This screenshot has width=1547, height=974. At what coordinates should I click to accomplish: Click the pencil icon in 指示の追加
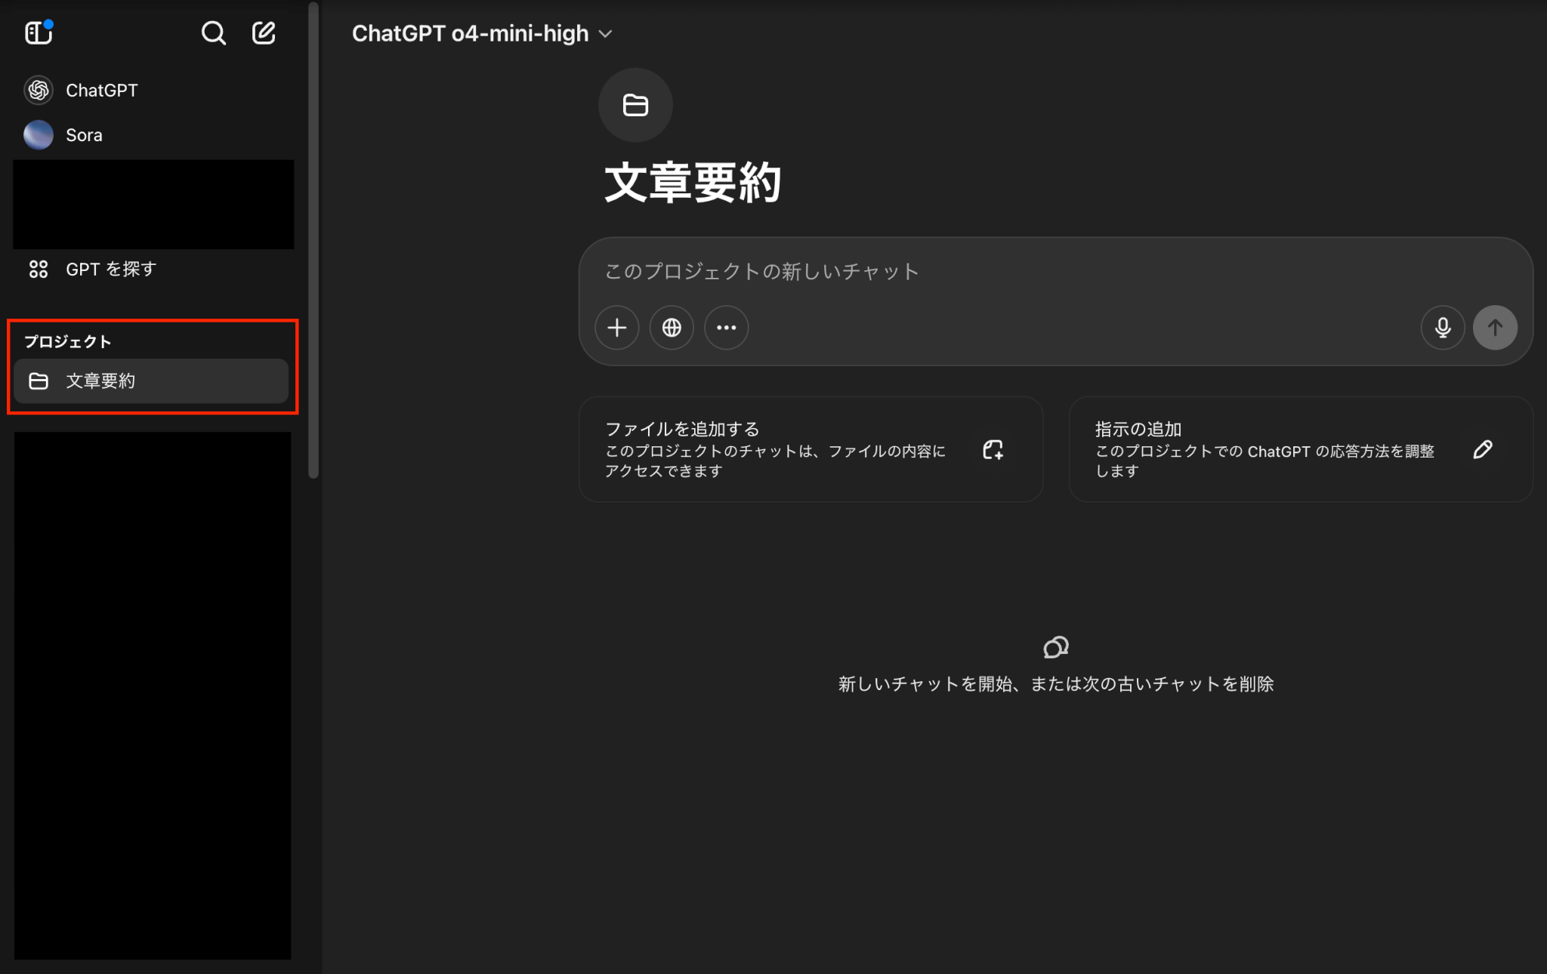pyautogui.click(x=1483, y=450)
